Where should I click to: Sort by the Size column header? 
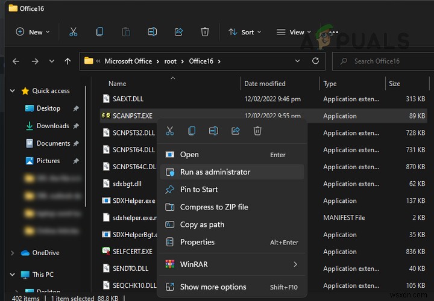pos(394,84)
